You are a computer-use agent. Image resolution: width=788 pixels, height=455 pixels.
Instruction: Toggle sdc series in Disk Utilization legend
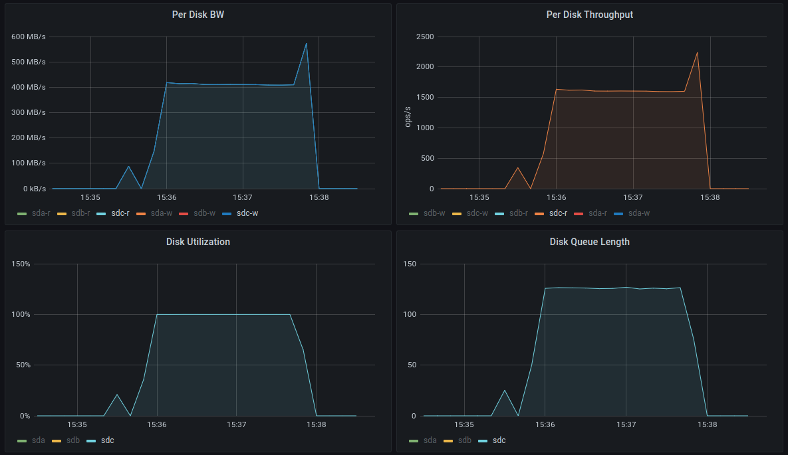point(108,440)
